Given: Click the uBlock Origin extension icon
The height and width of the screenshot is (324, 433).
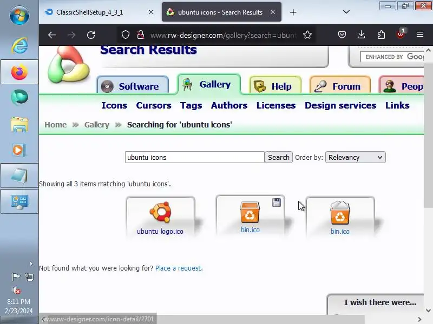Looking at the screenshot, I should (x=401, y=34).
